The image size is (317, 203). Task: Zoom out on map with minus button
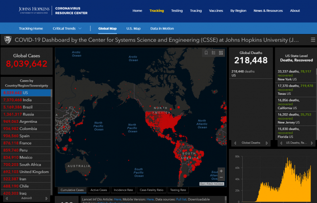[221, 178]
